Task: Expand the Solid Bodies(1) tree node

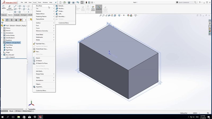Action: pyautogui.click(x=2, y=38)
